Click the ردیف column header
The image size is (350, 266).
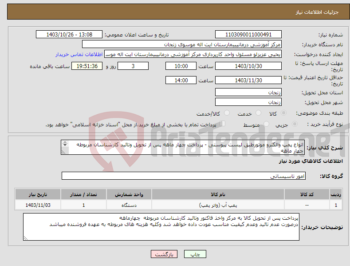point(336,194)
